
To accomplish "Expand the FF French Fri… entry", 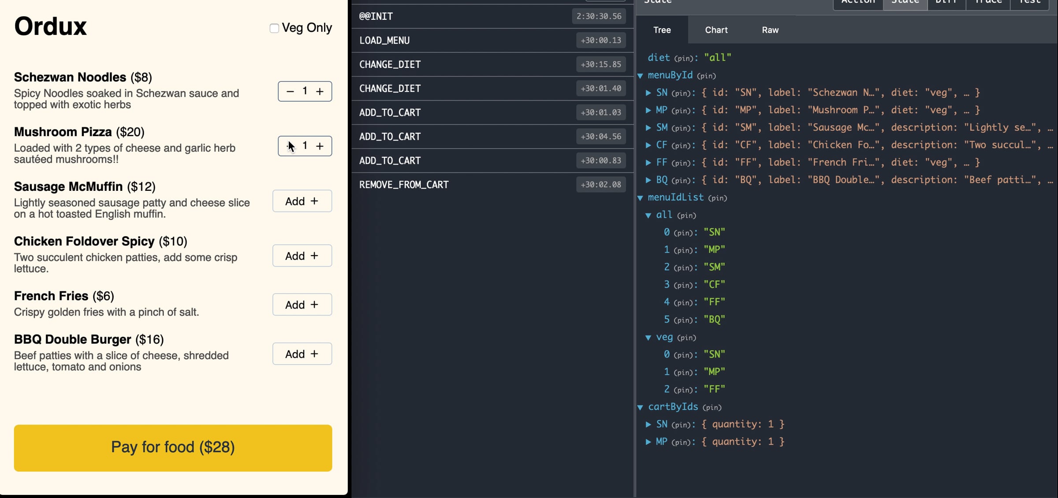I will [648, 163].
